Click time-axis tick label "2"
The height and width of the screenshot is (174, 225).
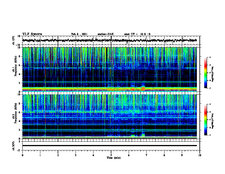(58, 155)
